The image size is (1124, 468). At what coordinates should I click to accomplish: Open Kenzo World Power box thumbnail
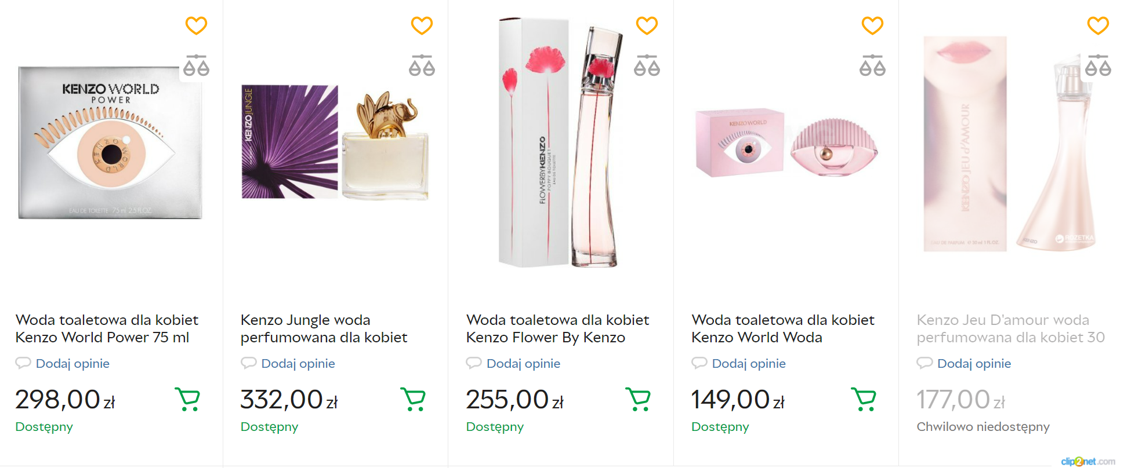click(x=110, y=142)
